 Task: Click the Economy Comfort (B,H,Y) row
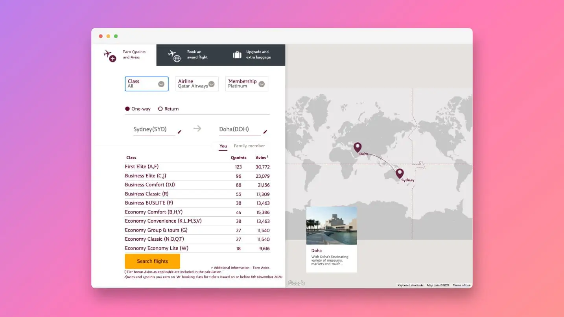click(197, 212)
